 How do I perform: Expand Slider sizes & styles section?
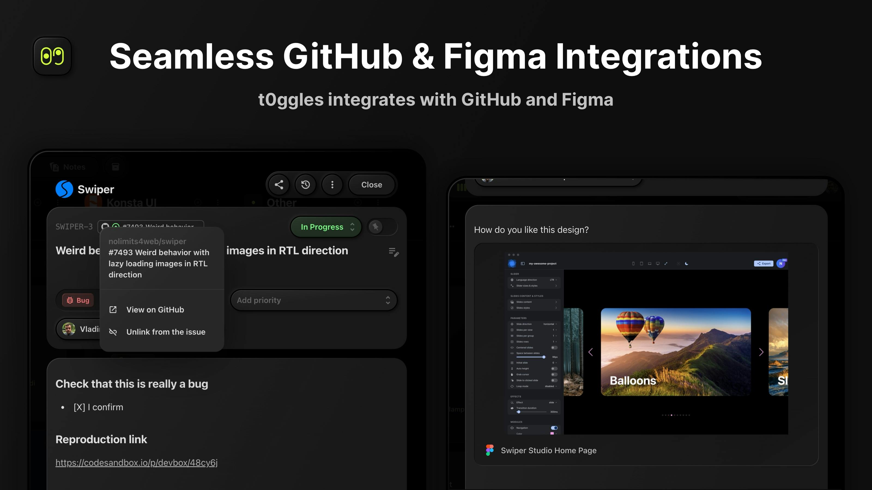point(534,286)
